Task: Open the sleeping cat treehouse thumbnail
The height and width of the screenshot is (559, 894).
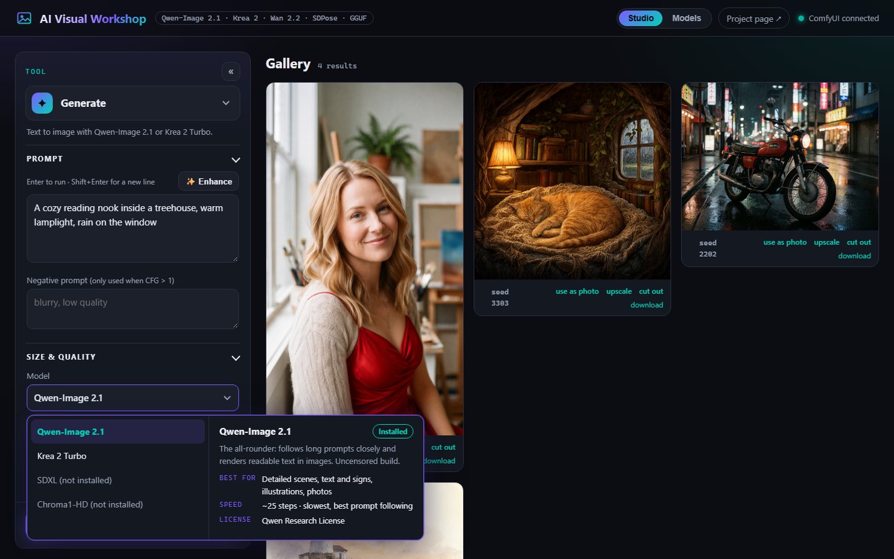Action: (x=572, y=181)
